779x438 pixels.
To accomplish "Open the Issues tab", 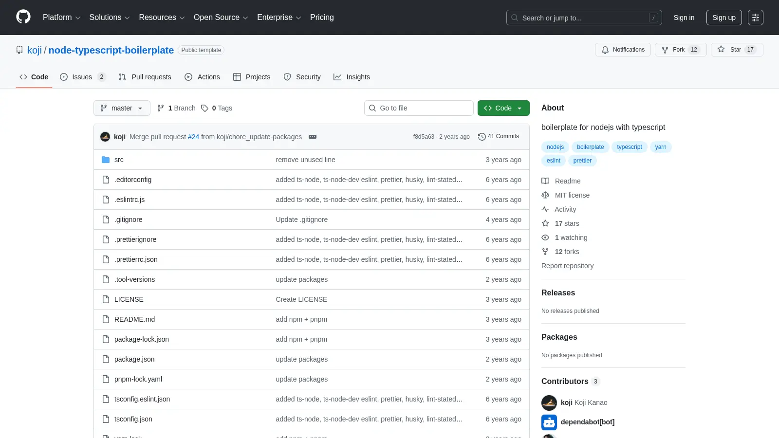I will tap(82, 77).
